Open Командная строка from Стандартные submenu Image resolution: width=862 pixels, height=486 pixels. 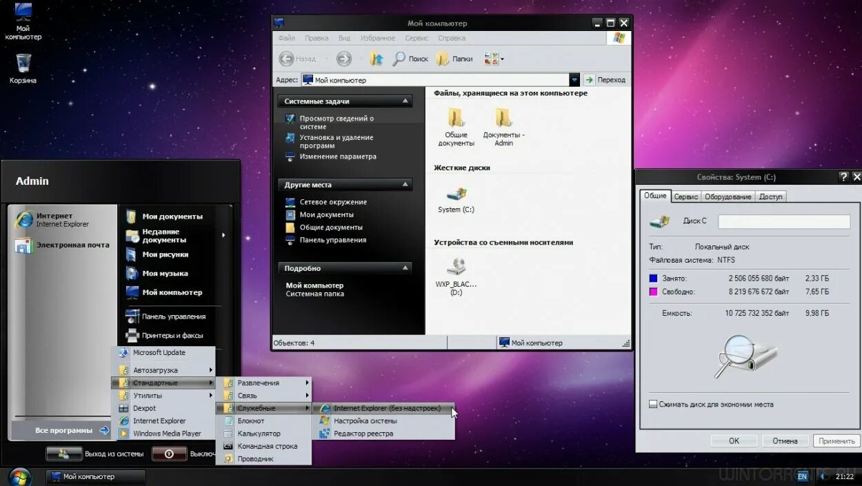[264, 446]
